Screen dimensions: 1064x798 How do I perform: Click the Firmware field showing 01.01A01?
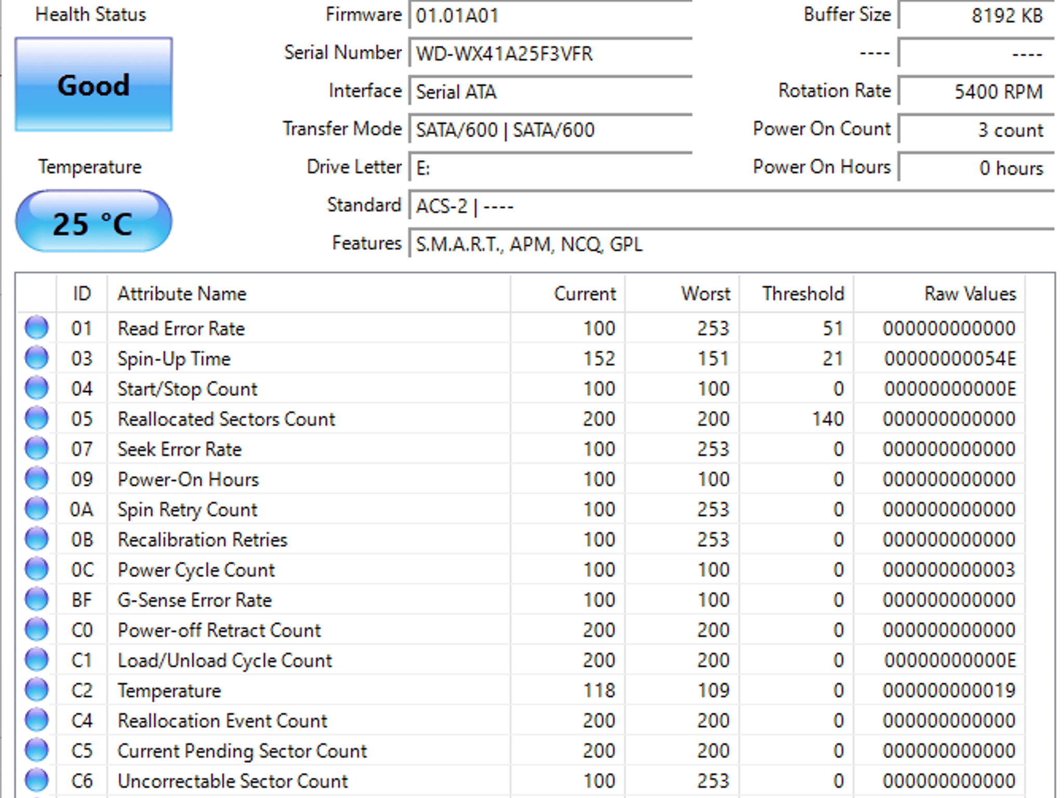[x=551, y=15]
